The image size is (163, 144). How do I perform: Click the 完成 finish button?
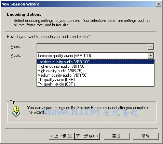(x=117, y=136)
